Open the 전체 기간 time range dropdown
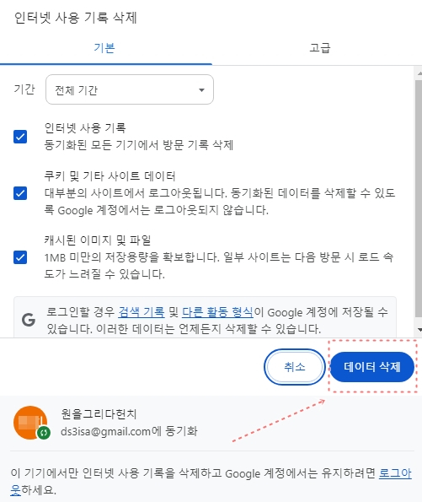The height and width of the screenshot is (502, 422). [130, 89]
